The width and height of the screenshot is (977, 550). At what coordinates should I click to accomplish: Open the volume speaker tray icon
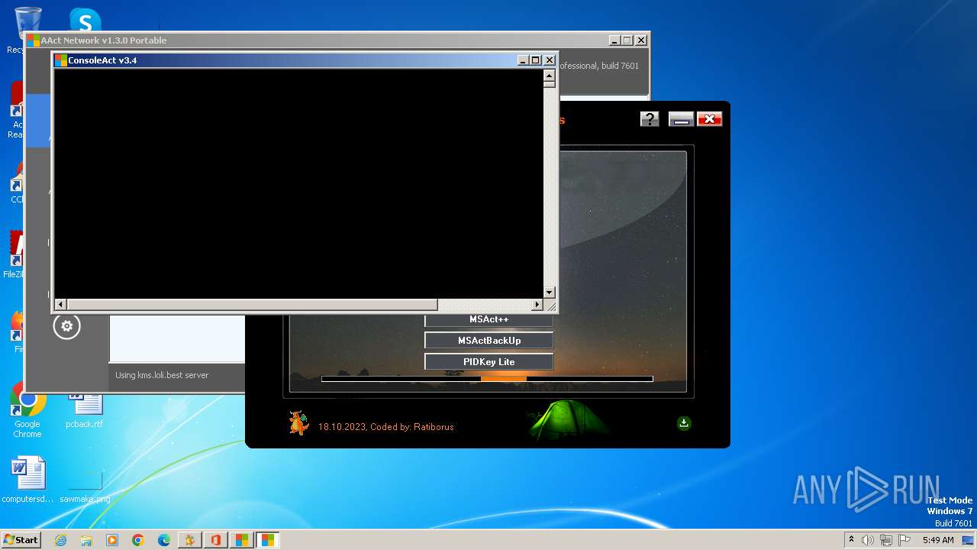coord(868,540)
